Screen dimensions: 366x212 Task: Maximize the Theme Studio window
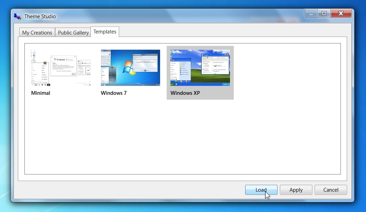click(324, 13)
